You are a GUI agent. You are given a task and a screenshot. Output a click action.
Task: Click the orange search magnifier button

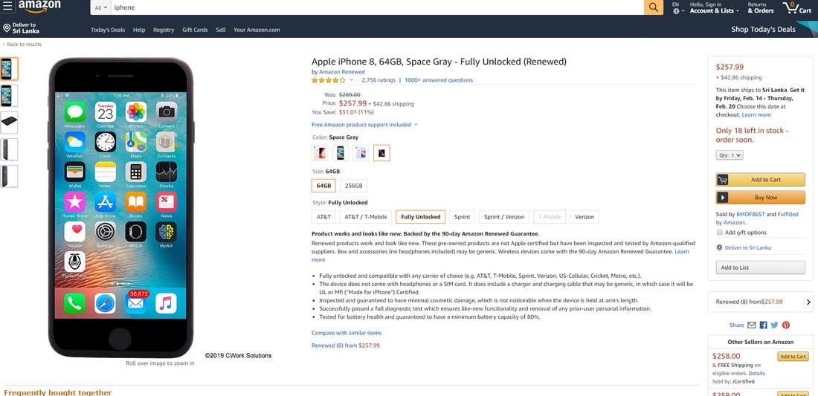click(653, 7)
